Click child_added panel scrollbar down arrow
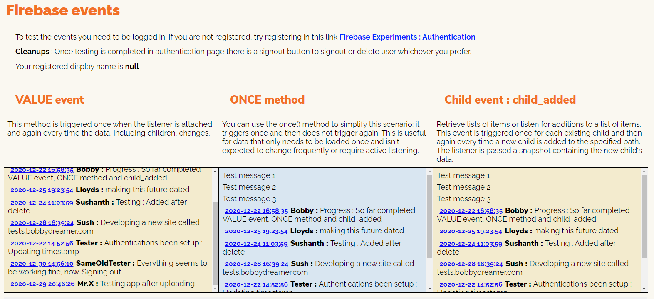Screen dimensions: 654x299 (644, 289)
